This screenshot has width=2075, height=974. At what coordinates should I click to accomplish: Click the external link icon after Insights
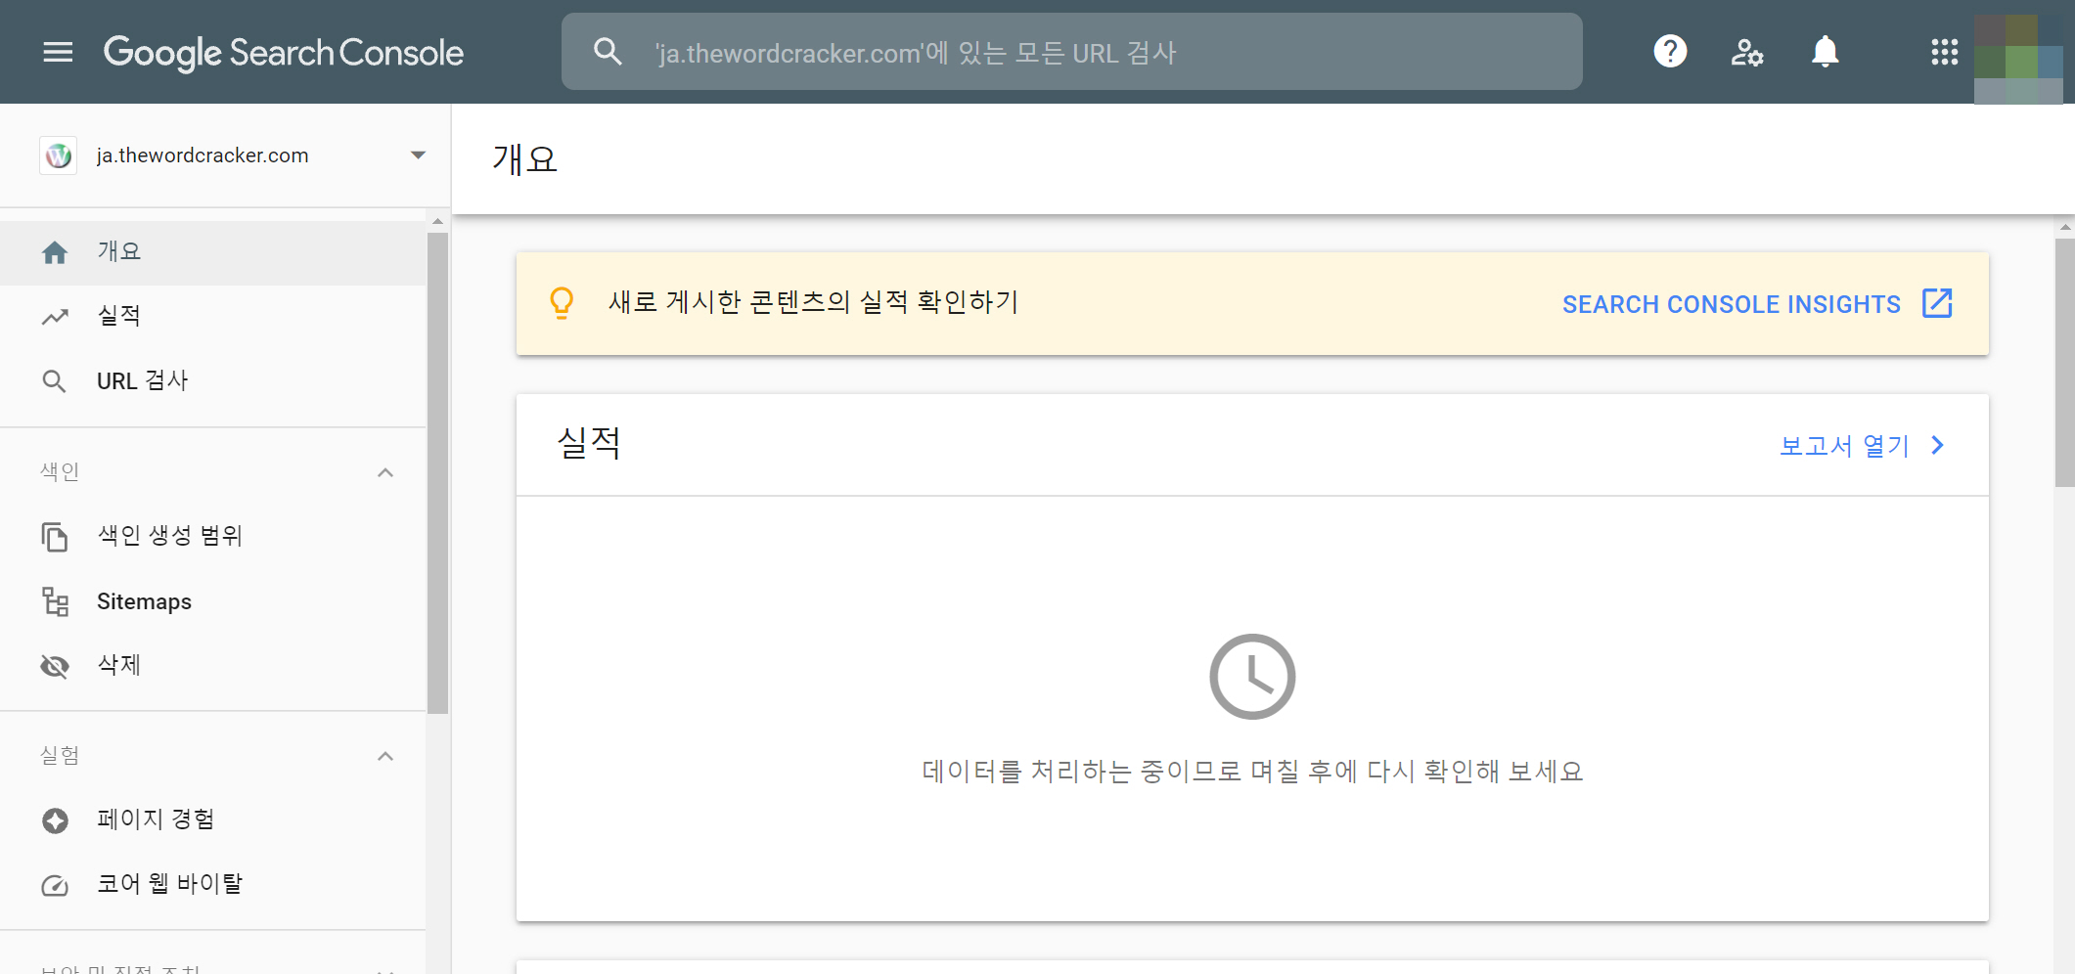[1937, 303]
